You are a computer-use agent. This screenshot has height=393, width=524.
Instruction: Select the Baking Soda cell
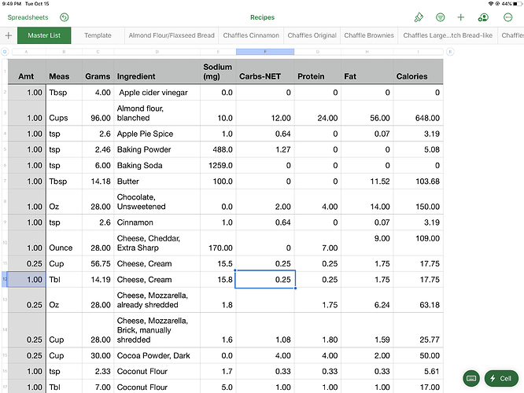tap(157, 165)
